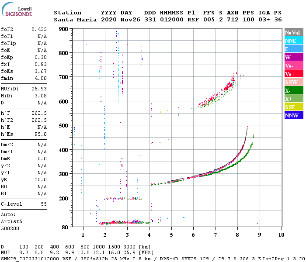Click the MUF(D) value 25.93
306x262 pixels.
coord(39,89)
